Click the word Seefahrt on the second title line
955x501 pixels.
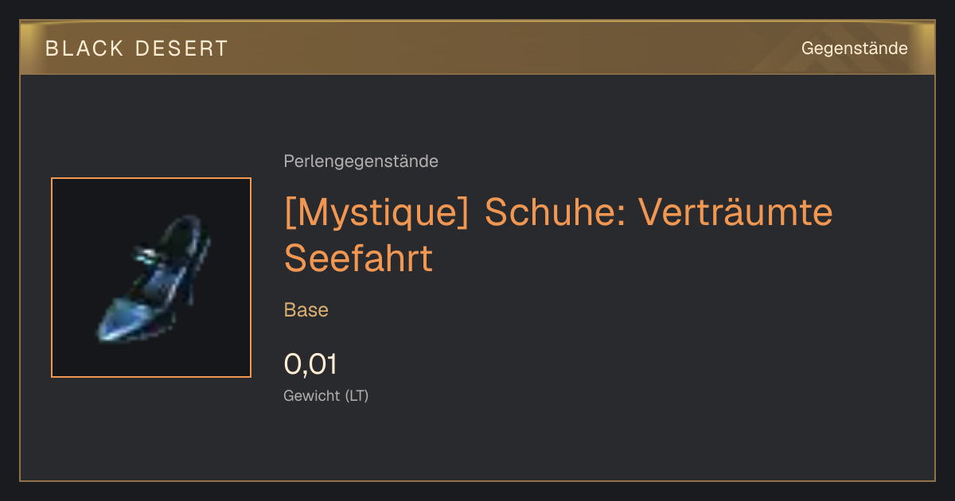(x=358, y=258)
